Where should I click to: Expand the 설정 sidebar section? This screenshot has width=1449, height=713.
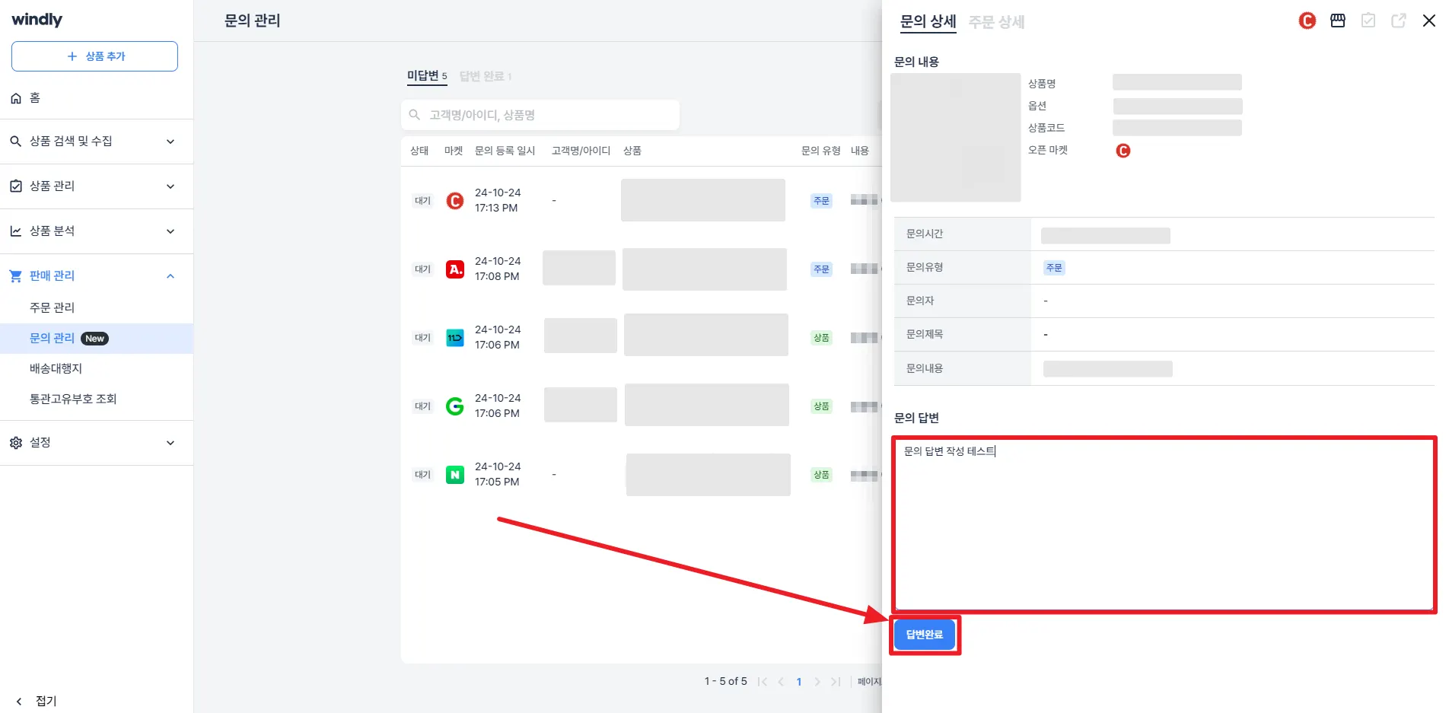tap(170, 442)
